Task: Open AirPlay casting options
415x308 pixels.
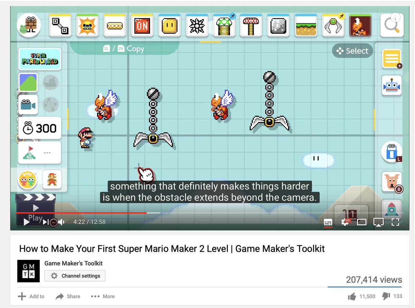Action: coord(379,222)
